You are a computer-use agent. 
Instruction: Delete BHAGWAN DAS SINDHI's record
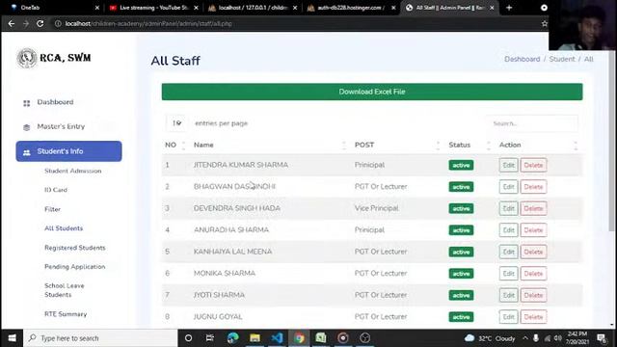[x=533, y=187]
